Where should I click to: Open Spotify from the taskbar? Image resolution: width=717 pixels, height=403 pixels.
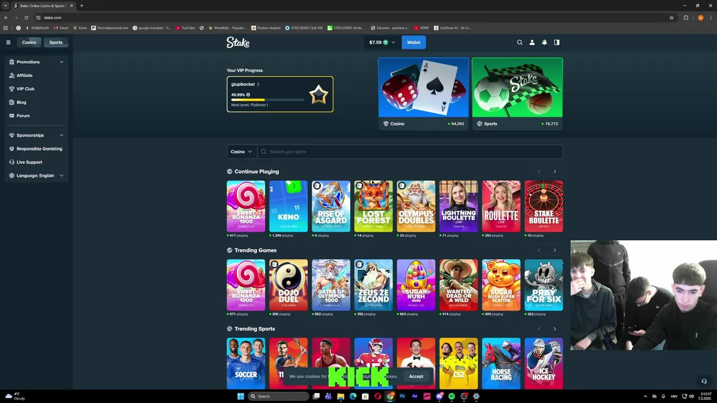pyautogui.click(x=451, y=396)
